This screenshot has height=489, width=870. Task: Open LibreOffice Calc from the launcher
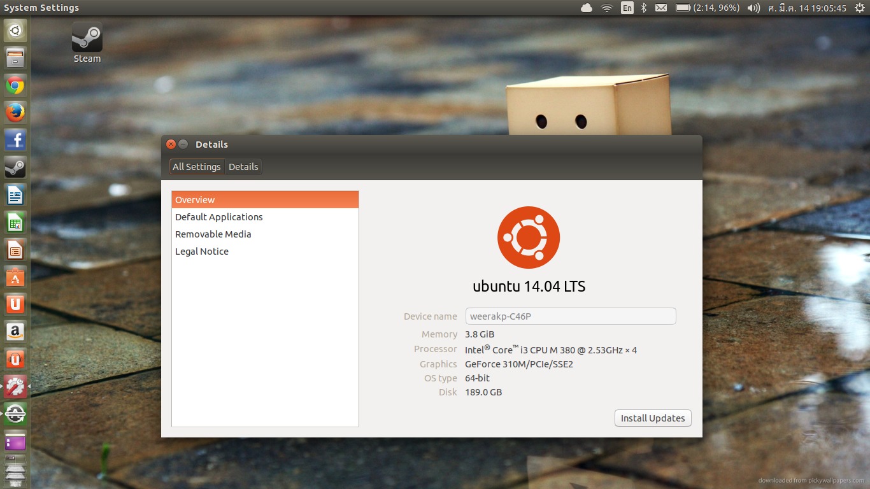click(x=15, y=222)
